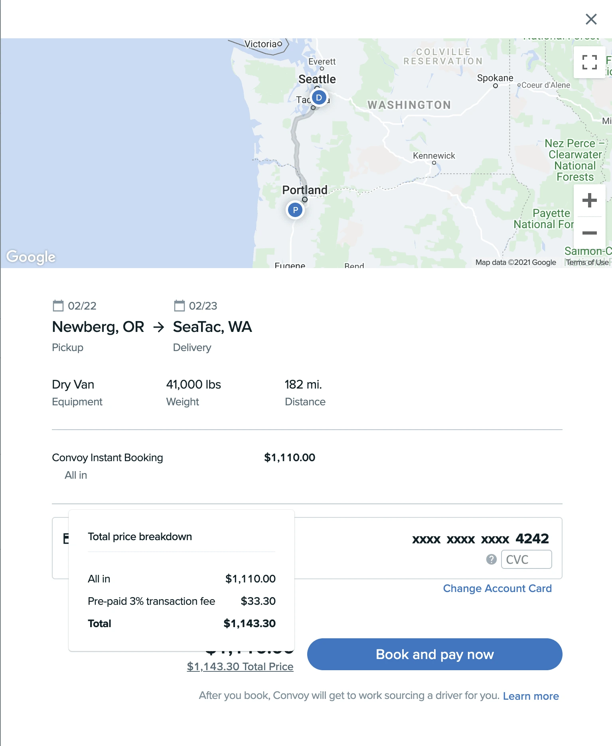Click the delivery marker D on map
Image resolution: width=612 pixels, height=746 pixels.
click(x=319, y=98)
